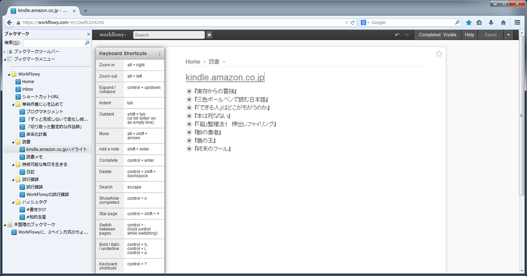Expand ブックマークツールバー folder

[x=5, y=52]
